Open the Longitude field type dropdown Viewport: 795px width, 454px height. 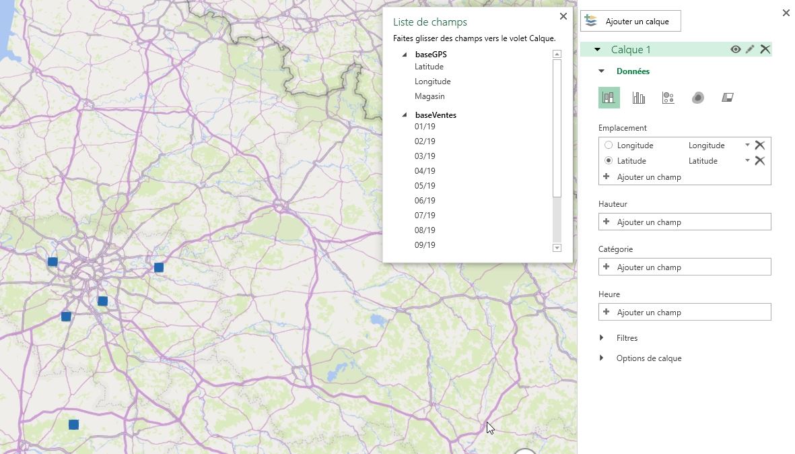click(747, 145)
